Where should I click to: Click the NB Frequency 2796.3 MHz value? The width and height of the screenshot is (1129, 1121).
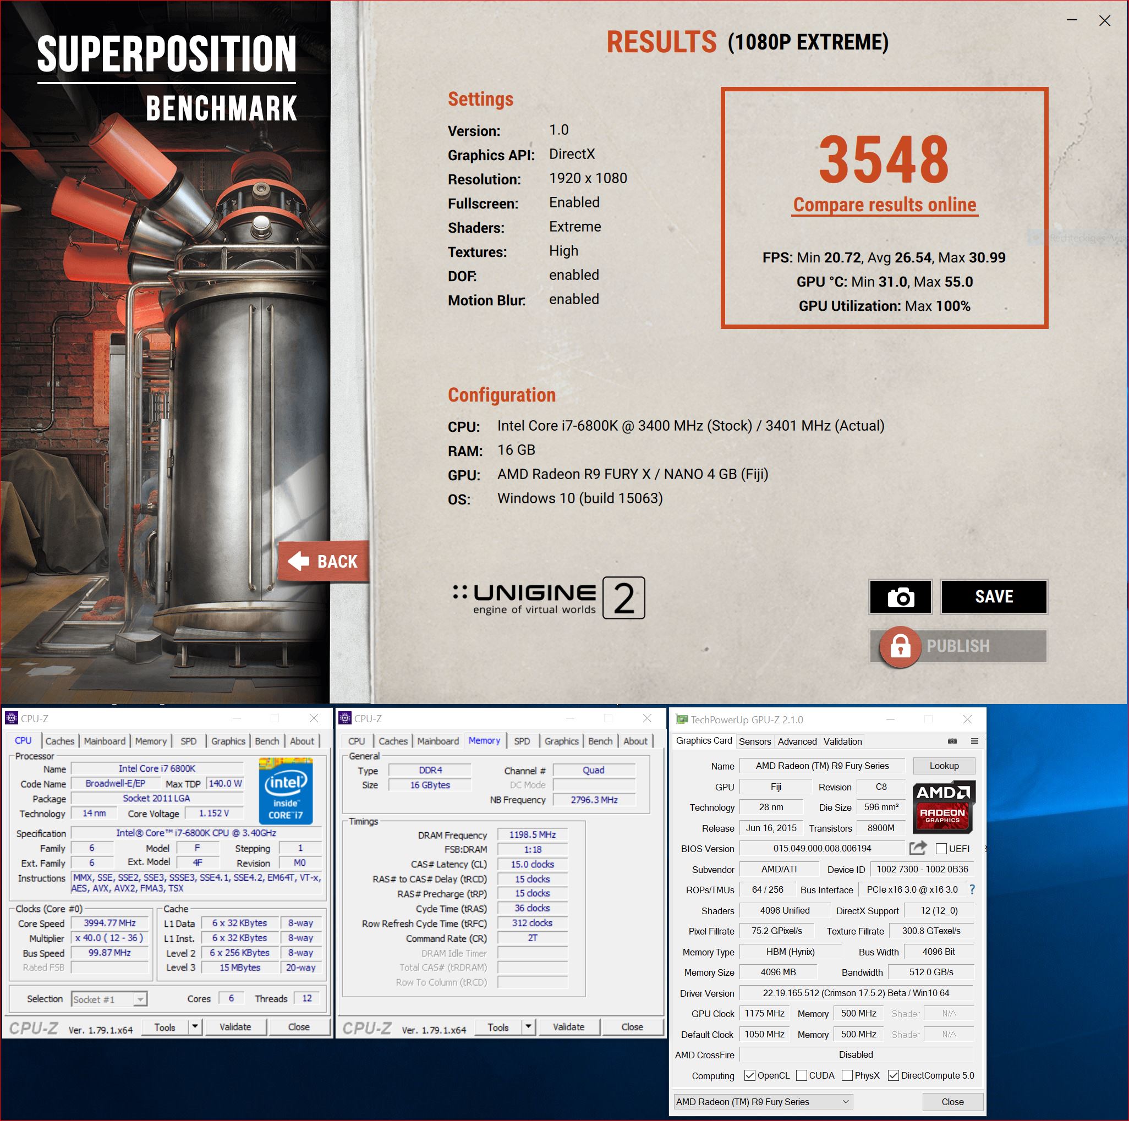(x=594, y=799)
